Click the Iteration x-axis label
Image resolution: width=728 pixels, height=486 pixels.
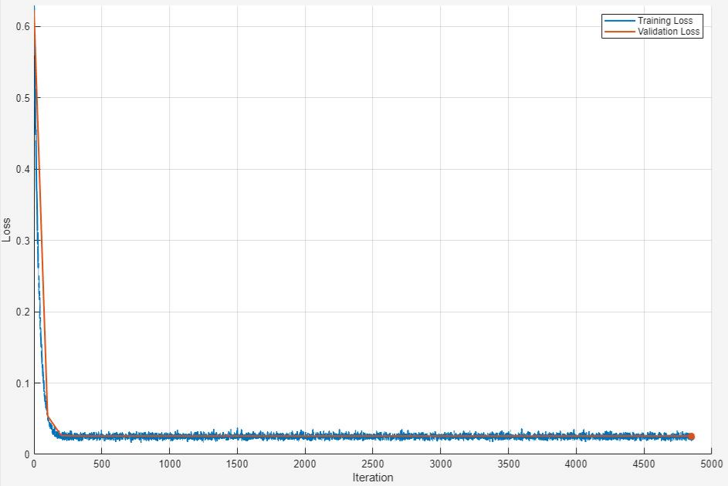coord(372,478)
